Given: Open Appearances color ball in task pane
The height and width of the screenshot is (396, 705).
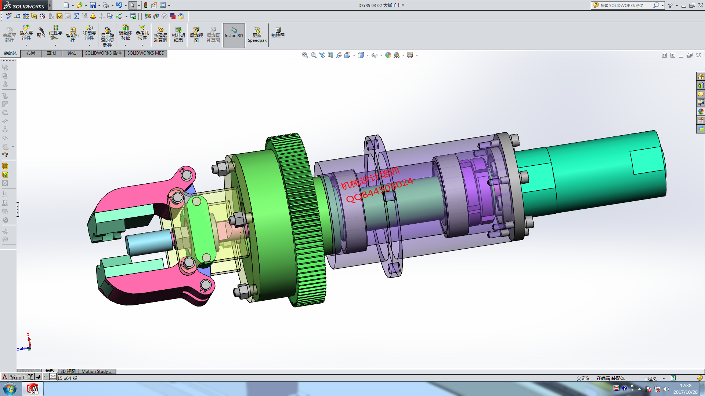Looking at the screenshot, I should (701, 111).
